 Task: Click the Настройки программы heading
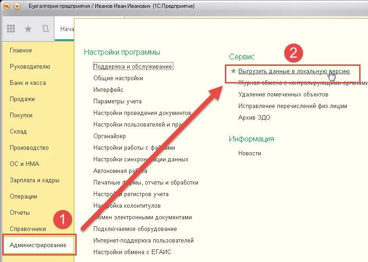point(122,52)
